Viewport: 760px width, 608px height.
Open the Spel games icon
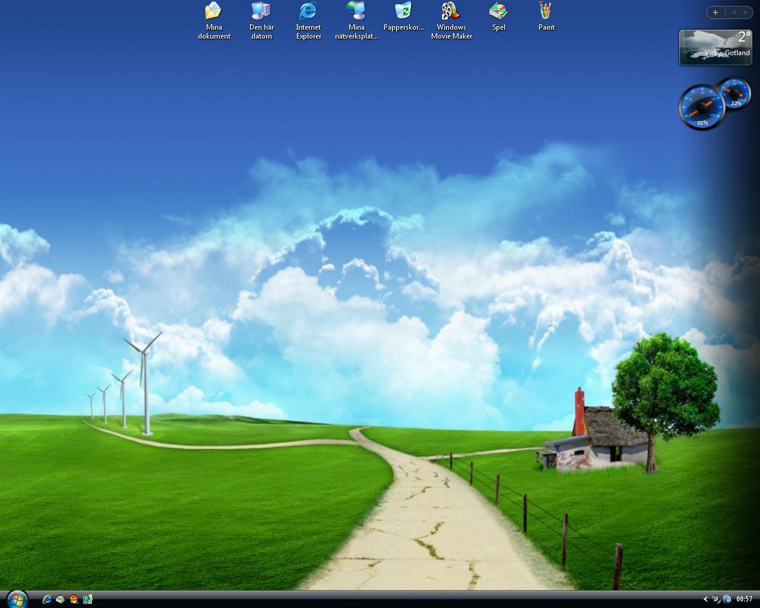point(499,11)
